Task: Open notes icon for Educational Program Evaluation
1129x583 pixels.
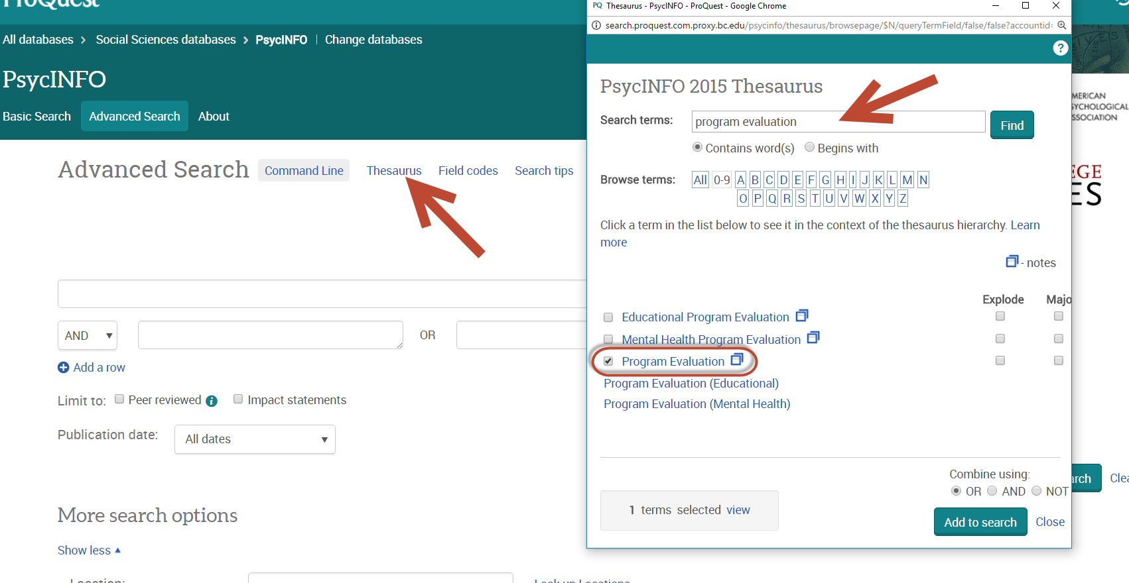Action: coord(802,315)
